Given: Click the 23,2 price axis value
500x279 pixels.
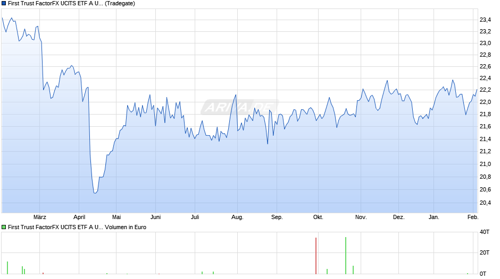Looking at the screenshot, I should [x=485, y=31].
